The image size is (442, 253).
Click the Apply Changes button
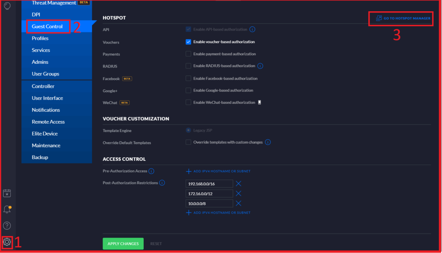pos(123,243)
